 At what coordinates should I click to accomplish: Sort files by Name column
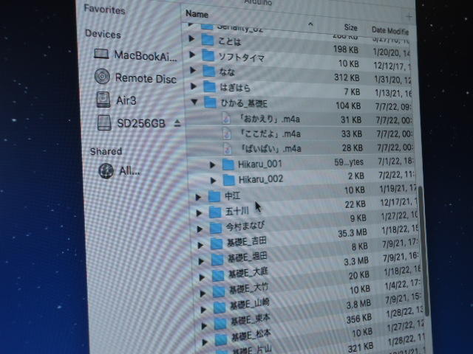pyautogui.click(x=197, y=14)
